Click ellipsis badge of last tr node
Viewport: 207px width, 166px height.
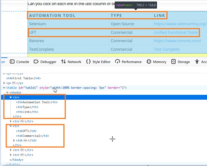22,155
